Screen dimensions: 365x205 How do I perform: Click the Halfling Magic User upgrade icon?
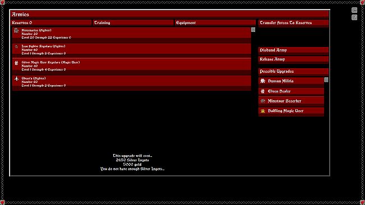tap(262, 111)
